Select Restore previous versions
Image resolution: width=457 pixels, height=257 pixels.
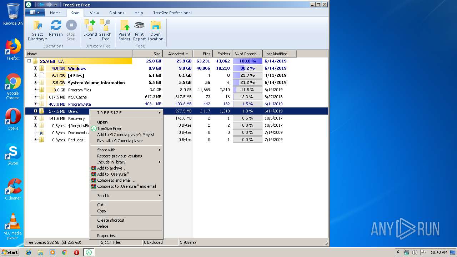pos(126,156)
